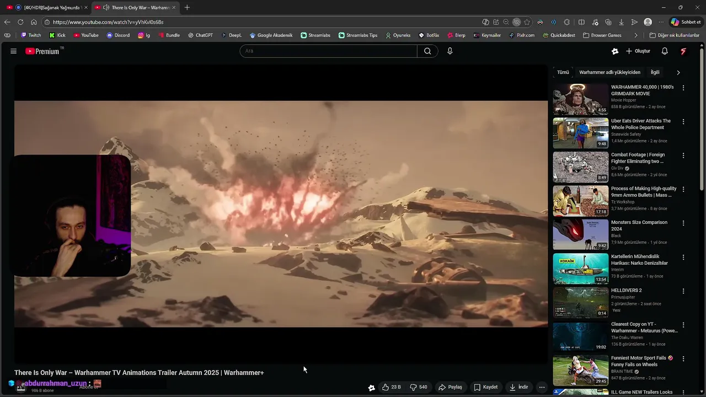The height and width of the screenshot is (397, 706).
Task: Show more filter chips with the arrow
Action: (678, 72)
